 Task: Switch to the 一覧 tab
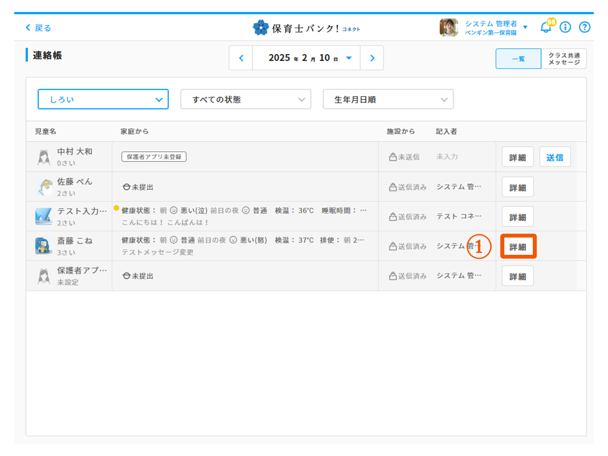pos(518,59)
